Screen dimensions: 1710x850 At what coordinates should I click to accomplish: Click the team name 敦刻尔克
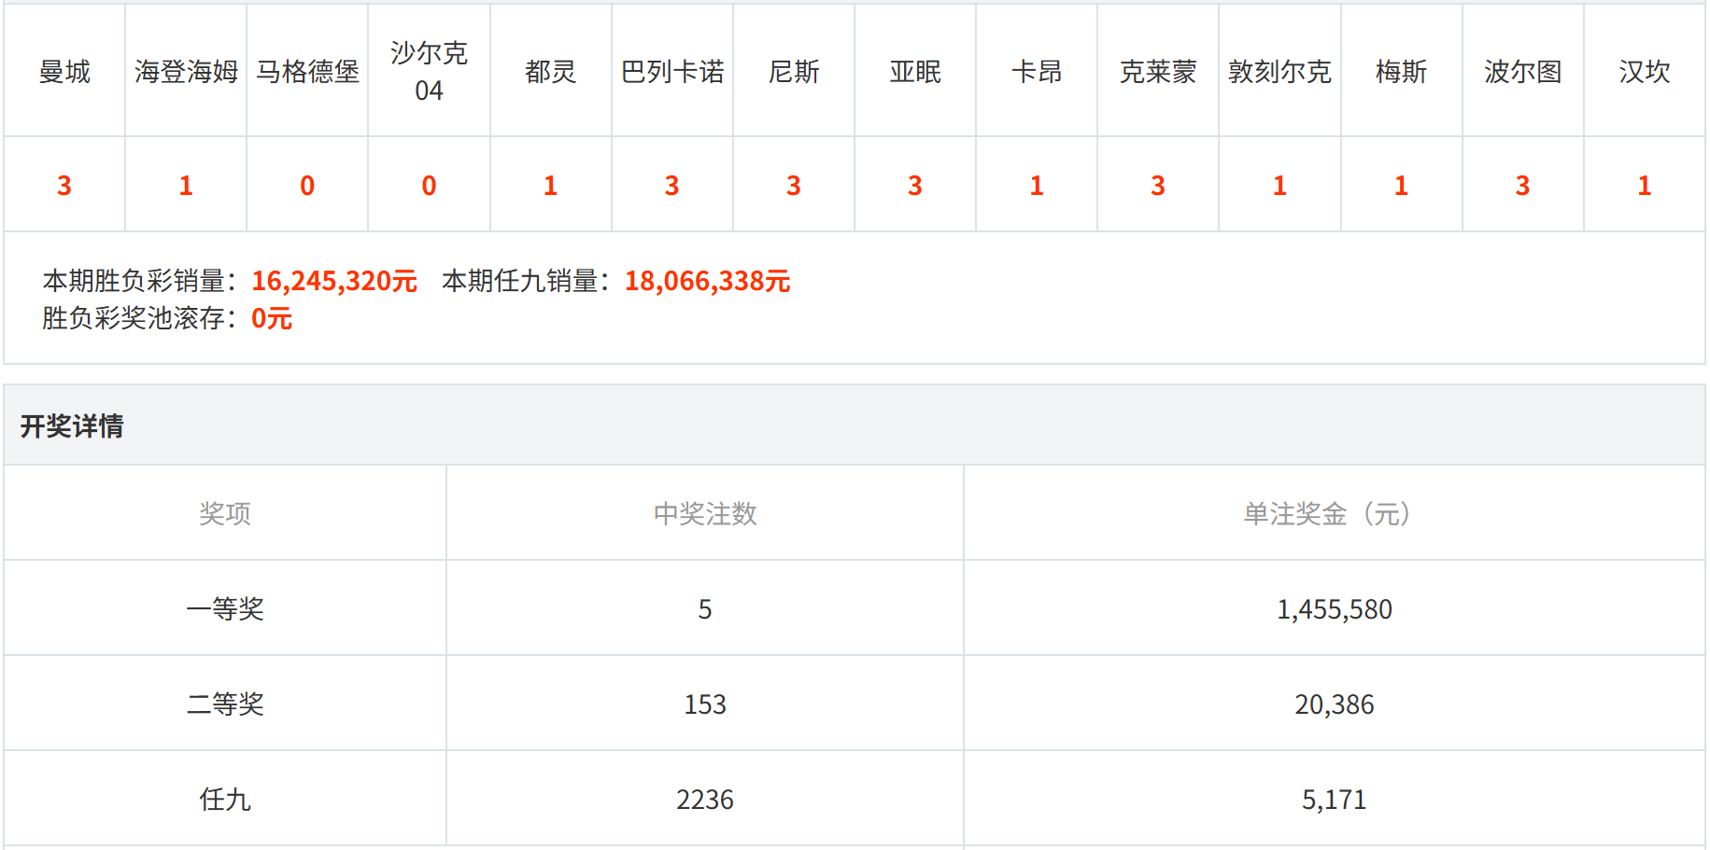[x=1279, y=72]
